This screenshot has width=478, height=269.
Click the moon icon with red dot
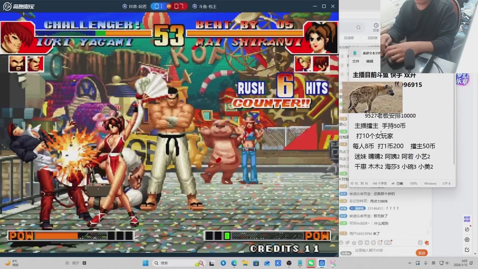click(467, 229)
